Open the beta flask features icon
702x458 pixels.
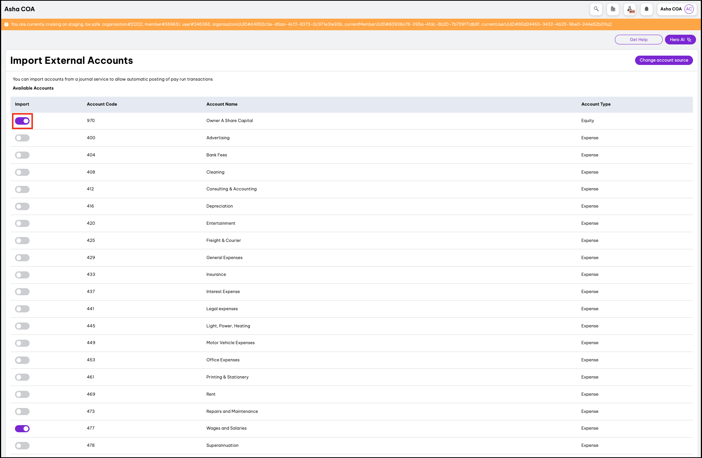[x=630, y=9]
